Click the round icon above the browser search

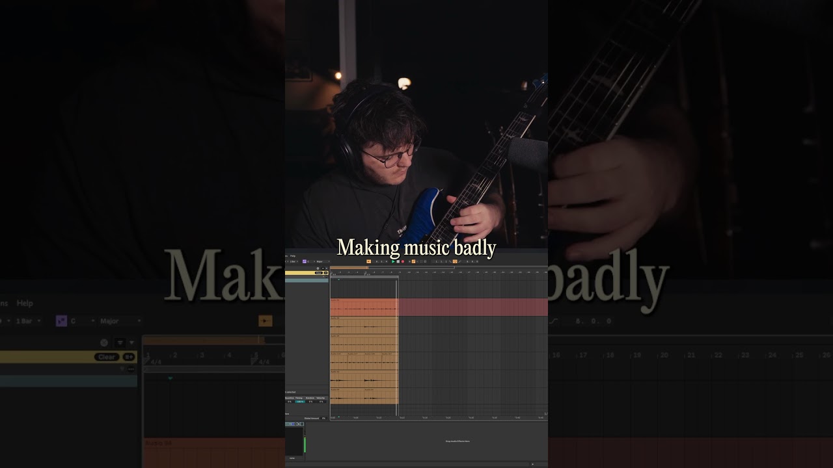point(318,268)
